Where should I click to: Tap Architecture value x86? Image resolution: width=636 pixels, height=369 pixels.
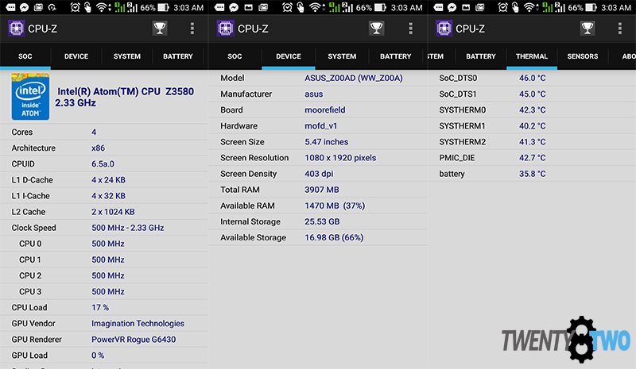[x=98, y=148]
